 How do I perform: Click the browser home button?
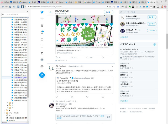(14, 7)
